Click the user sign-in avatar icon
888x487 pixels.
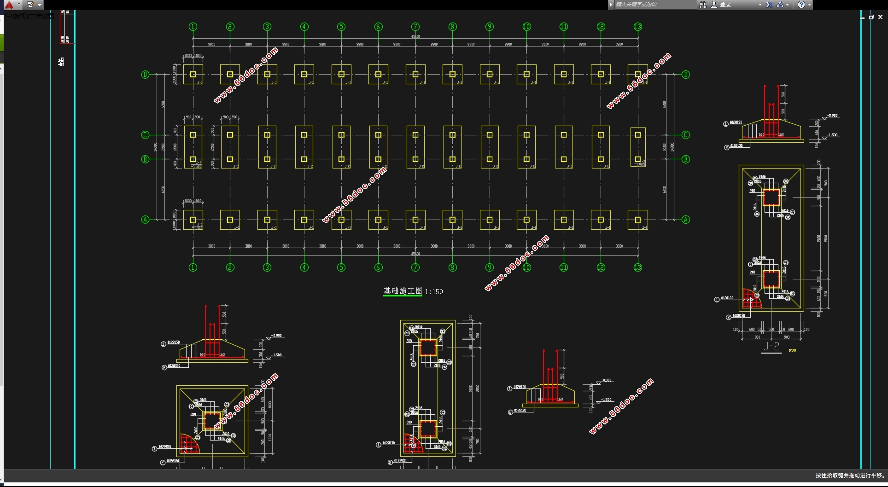pyautogui.click(x=714, y=5)
